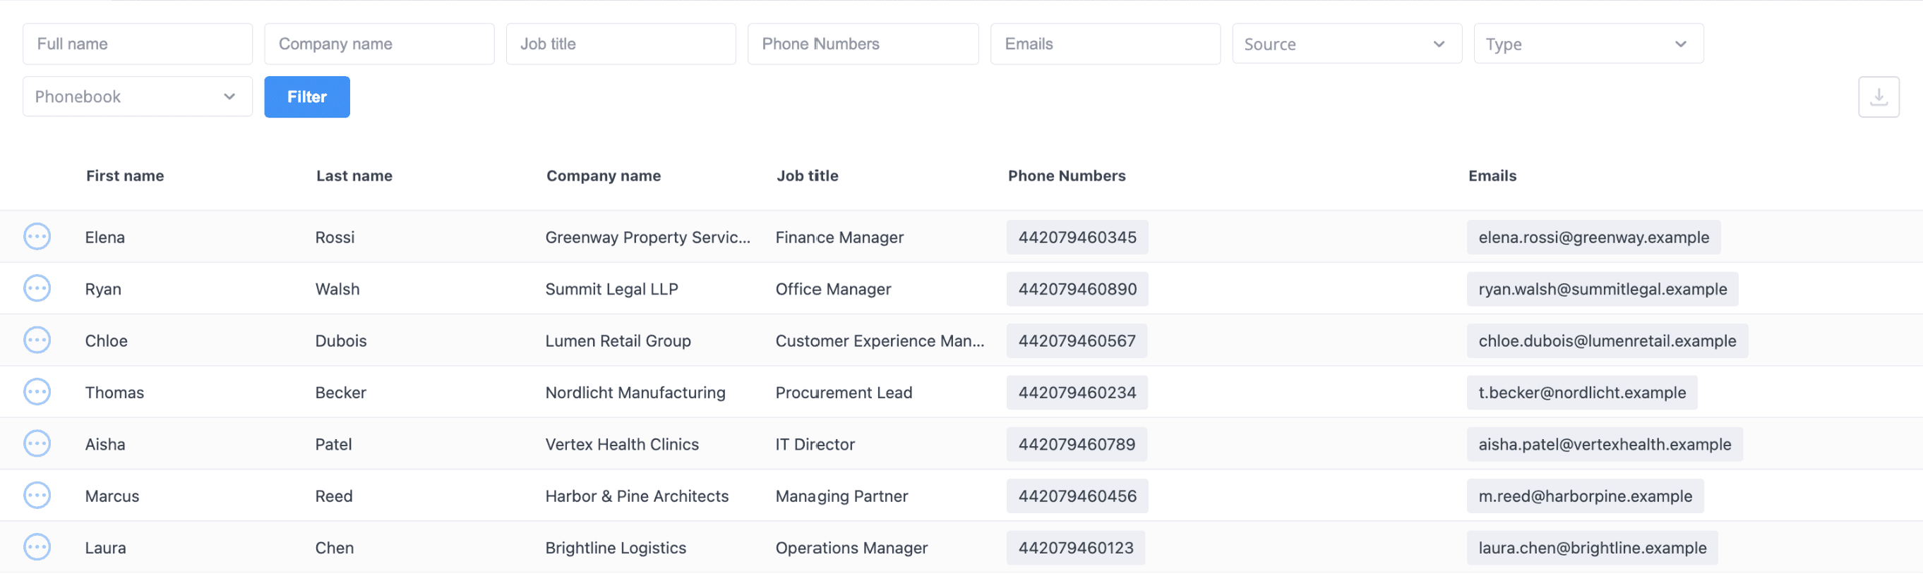Select phone number 442079460456
1923x583 pixels.
(x=1077, y=496)
